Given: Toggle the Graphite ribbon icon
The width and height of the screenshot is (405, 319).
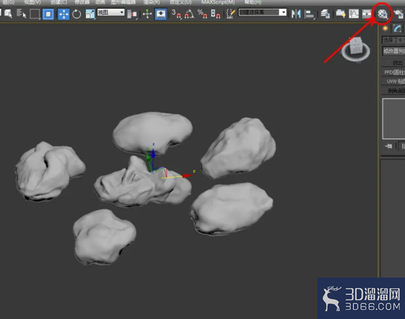Looking at the screenshot, I should coord(341,14).
